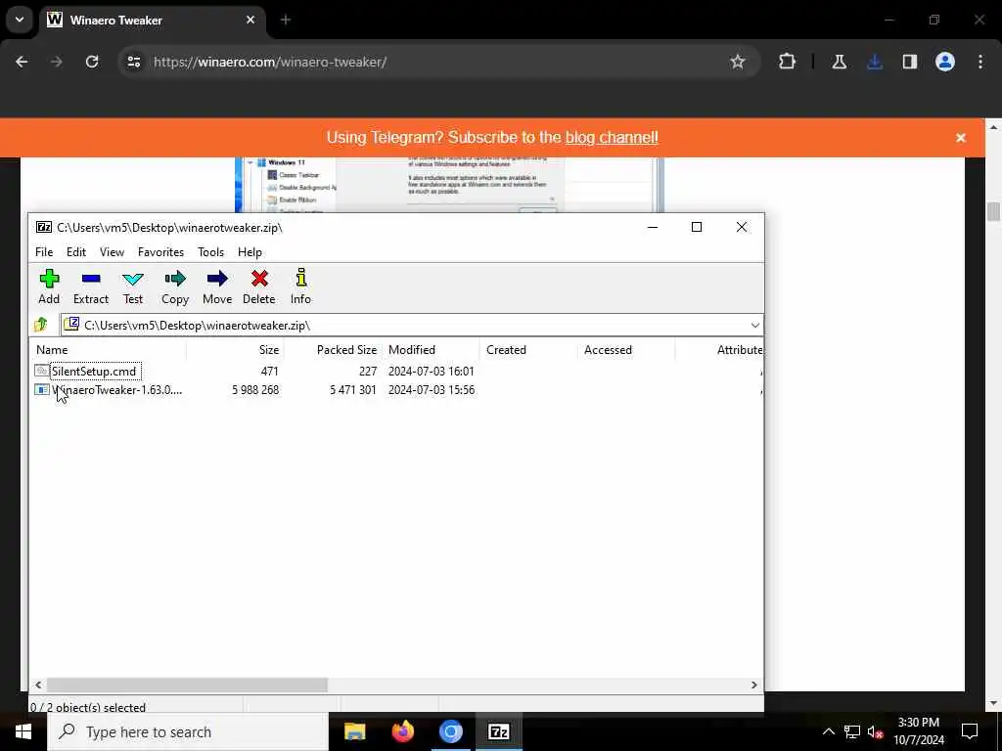Image resolution: width=1002 pixels, height=751 pixels.
Task: Switch to Chrome in the taskbar
Action: coord(450,731)
